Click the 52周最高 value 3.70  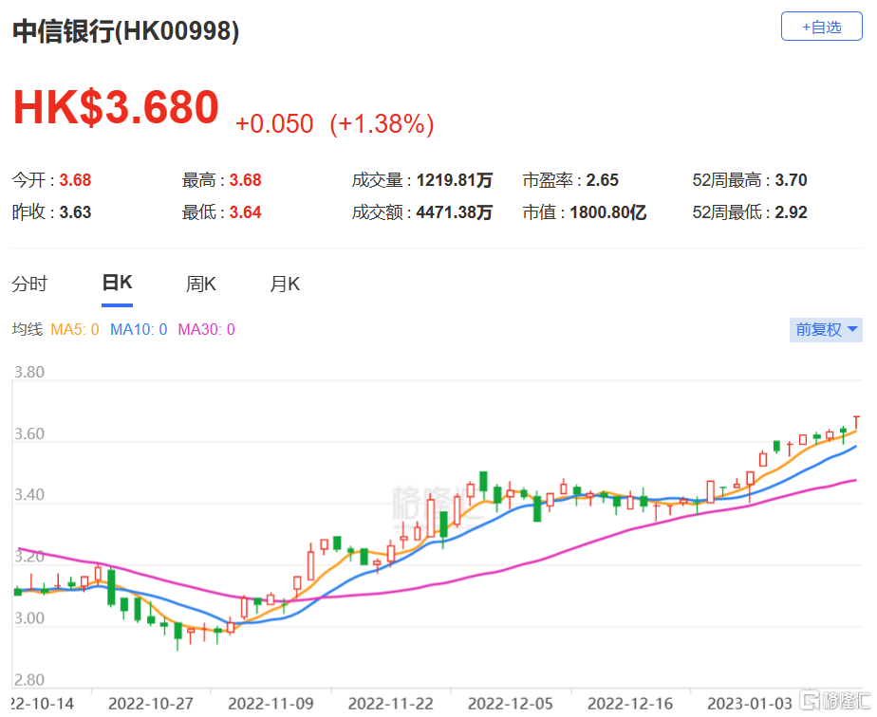[x=791, y=180]
